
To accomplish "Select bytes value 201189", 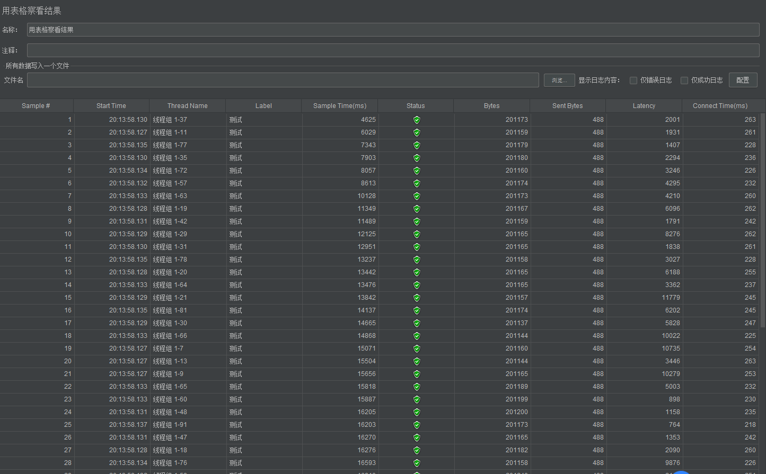I will tap(517, 387).
